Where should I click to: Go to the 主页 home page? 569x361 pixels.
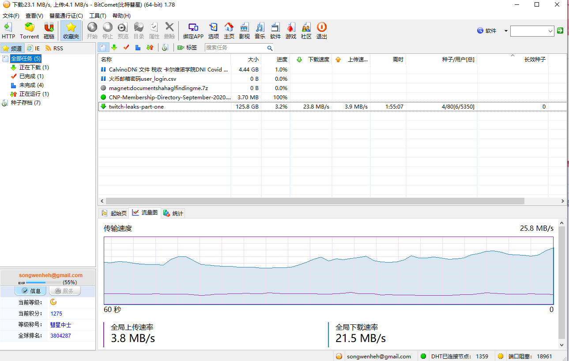point(229,31)
